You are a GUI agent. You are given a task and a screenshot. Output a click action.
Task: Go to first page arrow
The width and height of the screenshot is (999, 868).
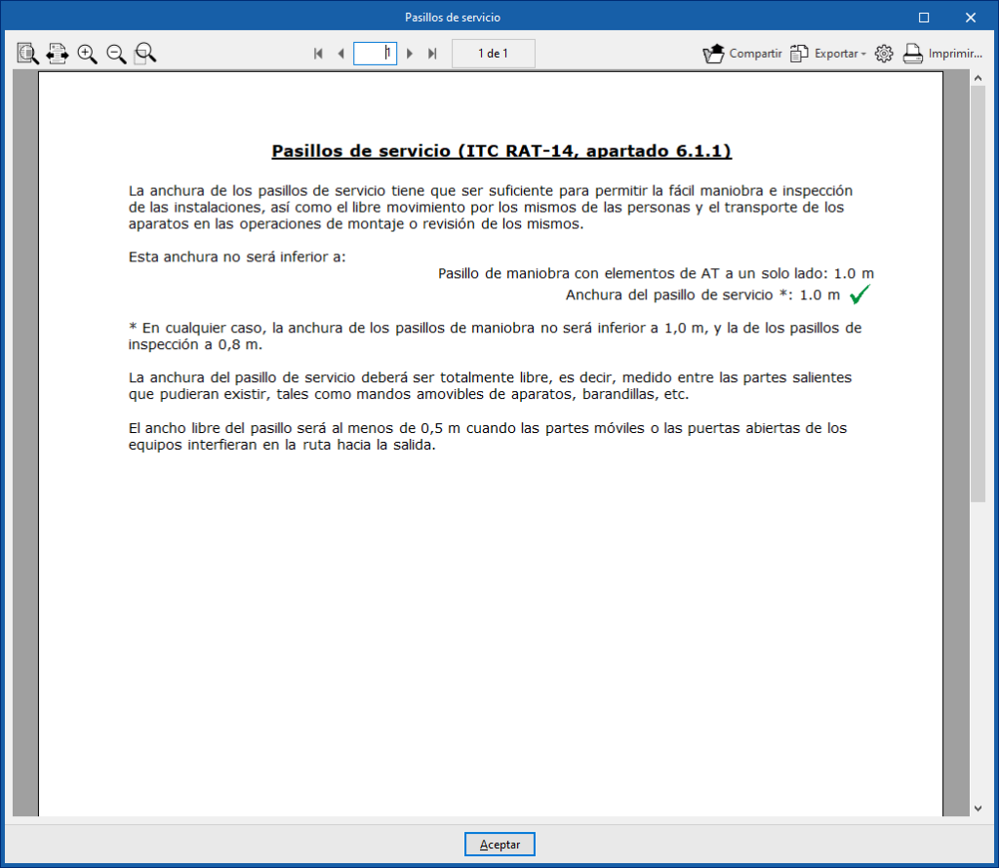coord(319,54)
